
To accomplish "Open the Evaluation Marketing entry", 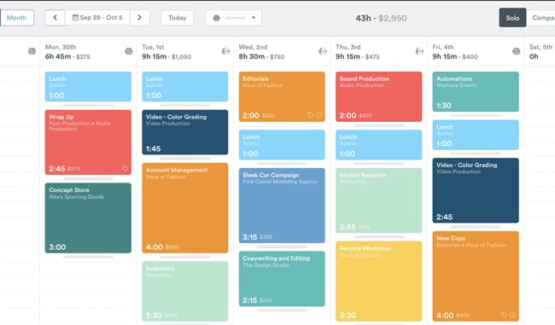I will [185, 291].
